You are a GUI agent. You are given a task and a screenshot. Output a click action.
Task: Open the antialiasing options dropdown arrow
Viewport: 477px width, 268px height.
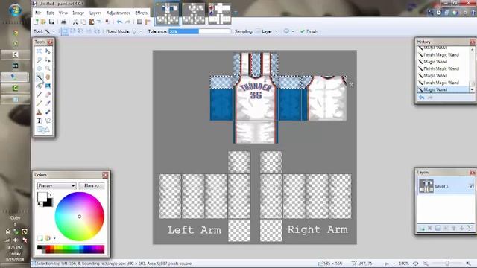point(293,31)
